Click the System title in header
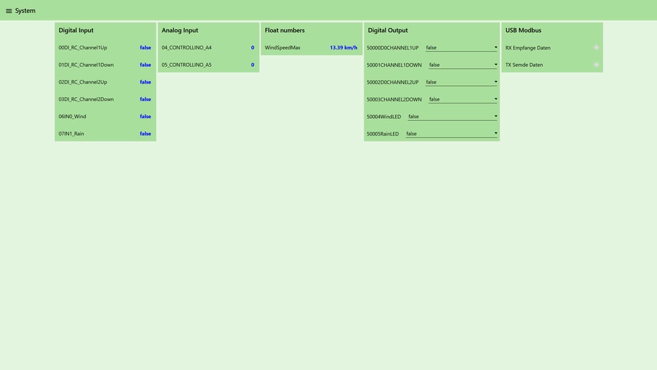Viewport: 657px width, 370px height. [x=25, y=10]
